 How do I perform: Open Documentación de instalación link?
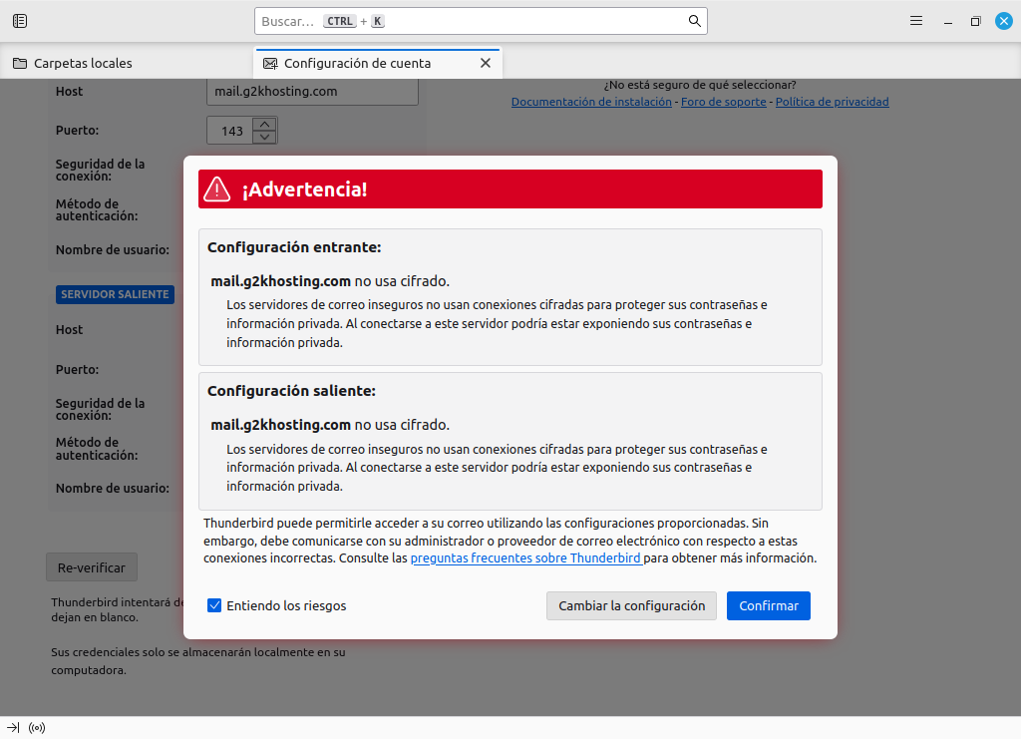tap(591, 102)
